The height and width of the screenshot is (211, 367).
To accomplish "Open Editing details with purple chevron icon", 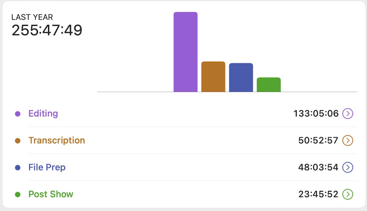I will tap(348, 113).
